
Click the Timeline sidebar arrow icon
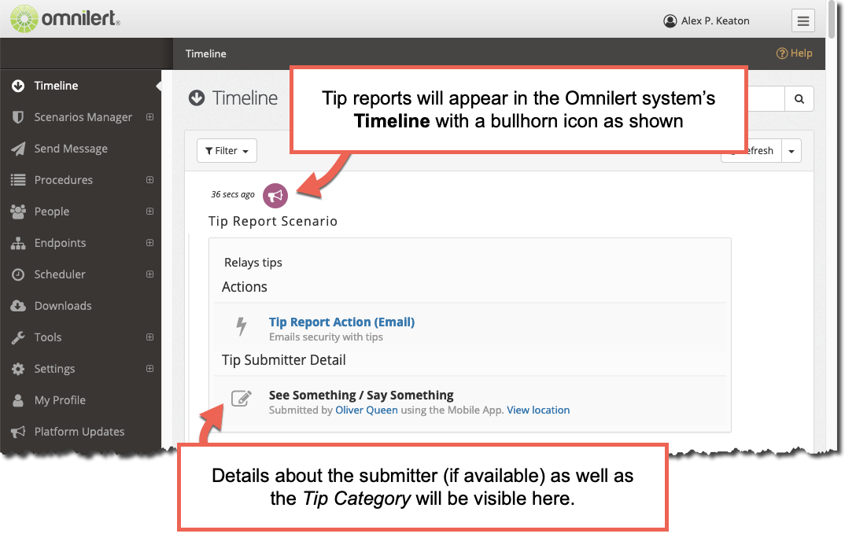[x=18, y=86]
